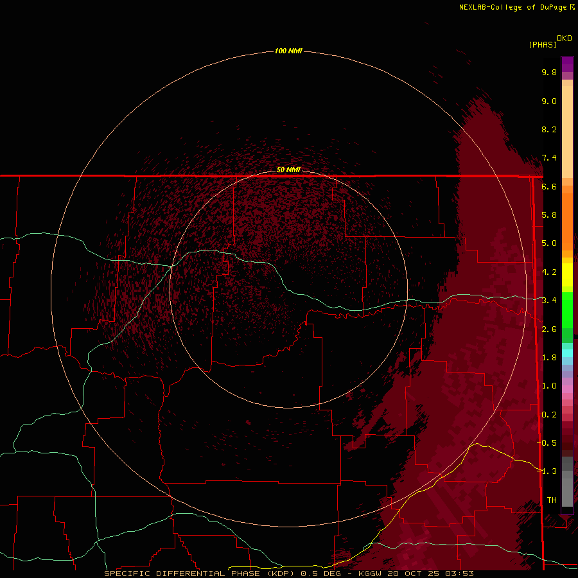Screen dimensions: 578x578
Task: Click the orange segment of the color bar
Action: [567, 221]
